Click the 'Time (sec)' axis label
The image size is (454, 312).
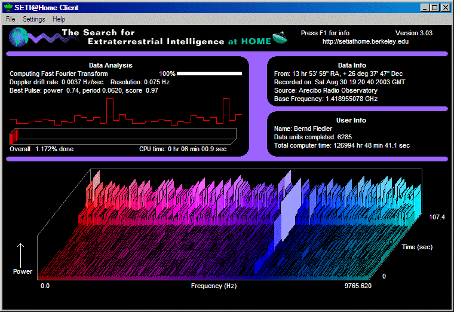click(x=417, y=247)
